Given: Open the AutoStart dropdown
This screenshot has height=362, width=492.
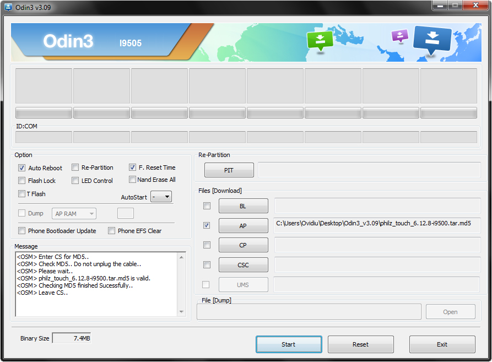Looking at the screenshot, I should [x=161, y=197].
